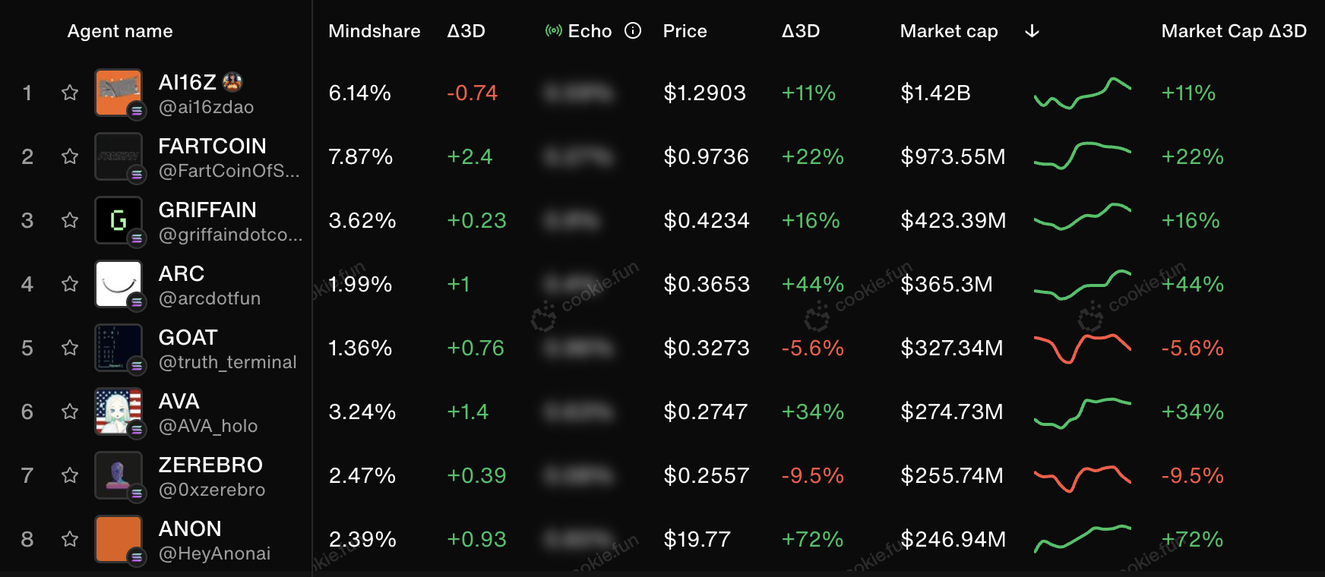1325x577 pixels.
Task: Toggle the favorite star for GOAT
Action: click(69, 348)
